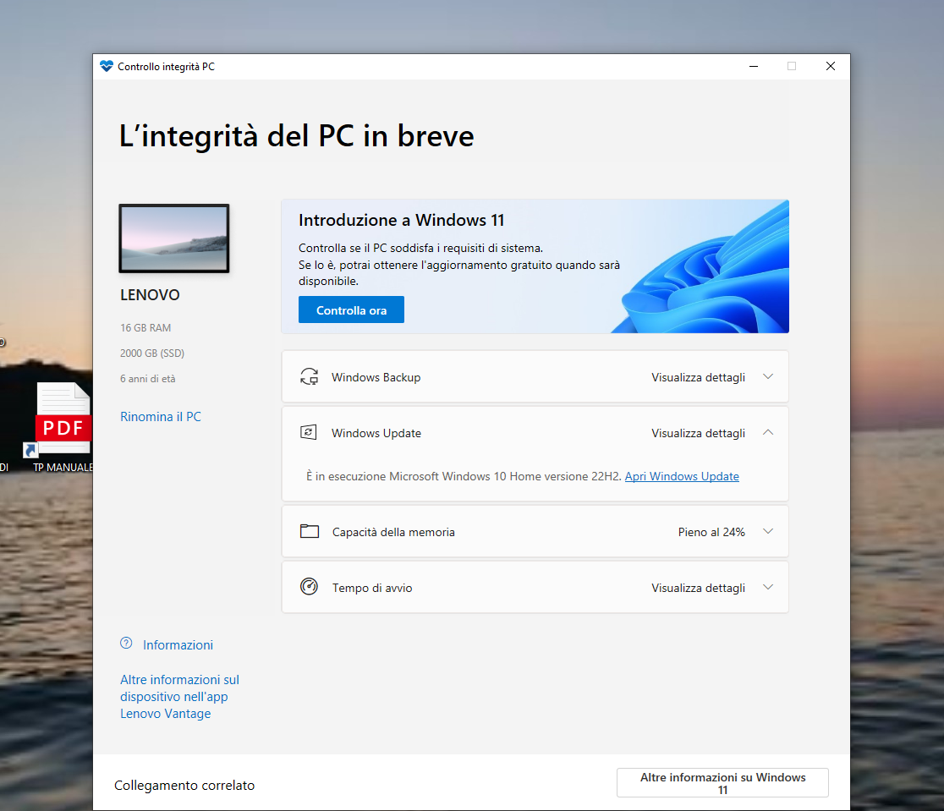Open Lenovo Vantage device info link
Screen dimensions: 944x811
point(179,697)
